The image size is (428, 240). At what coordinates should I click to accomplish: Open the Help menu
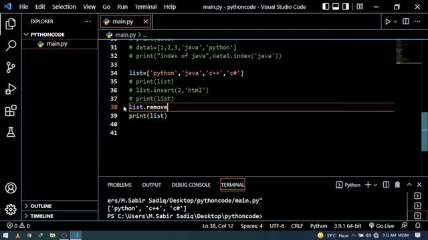169,7
